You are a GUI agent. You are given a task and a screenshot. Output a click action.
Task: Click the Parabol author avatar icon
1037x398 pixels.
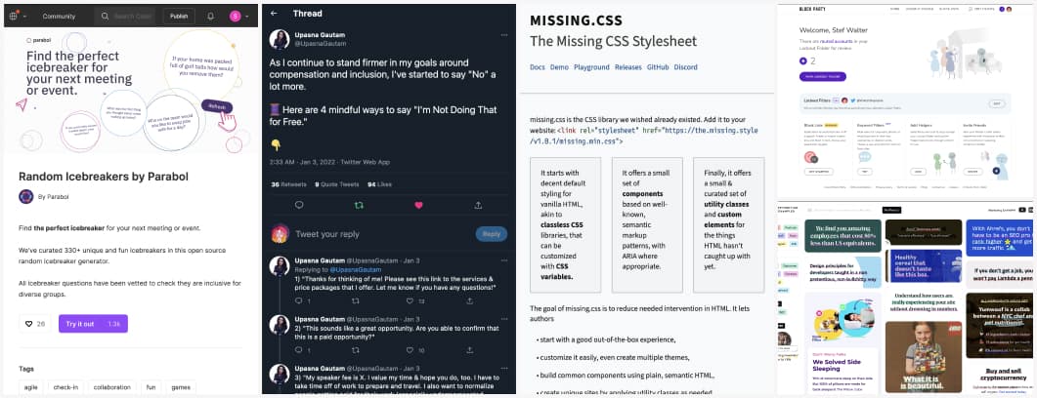[x=26, y=196]
